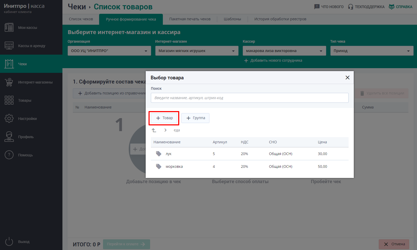Click Добавить нового сотрудника link
Viewport: 417px width, 250px height.
coord(276,60)
